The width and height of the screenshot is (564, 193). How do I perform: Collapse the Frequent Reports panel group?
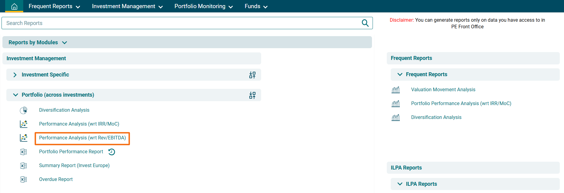tap(400, 74)
